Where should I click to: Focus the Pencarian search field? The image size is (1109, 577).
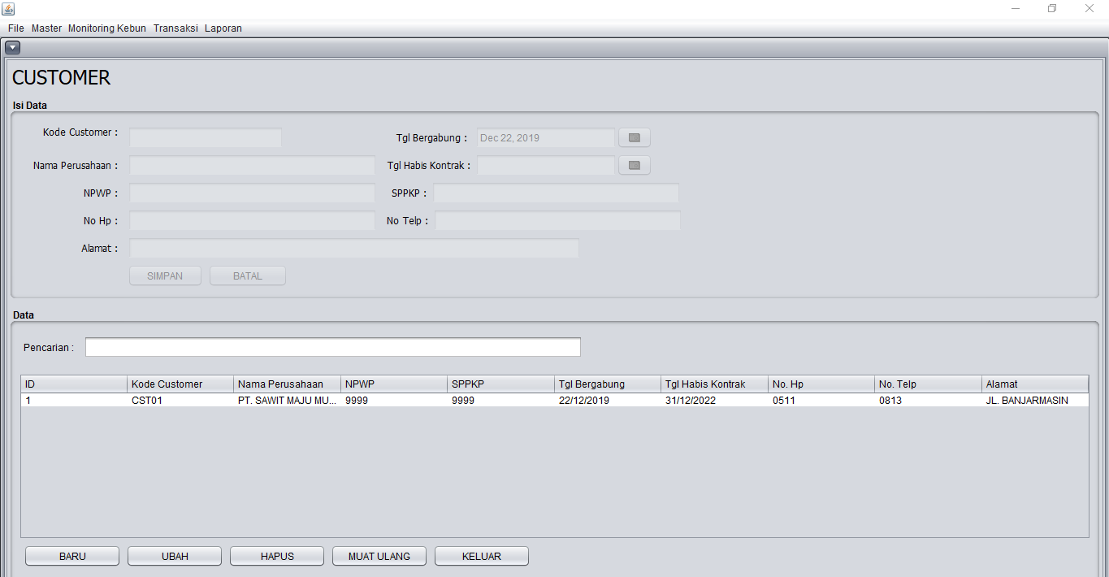tap(333, 347)
